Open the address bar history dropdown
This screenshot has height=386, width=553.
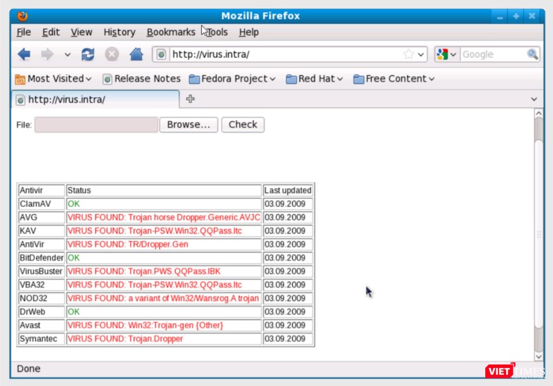[421, 55]
